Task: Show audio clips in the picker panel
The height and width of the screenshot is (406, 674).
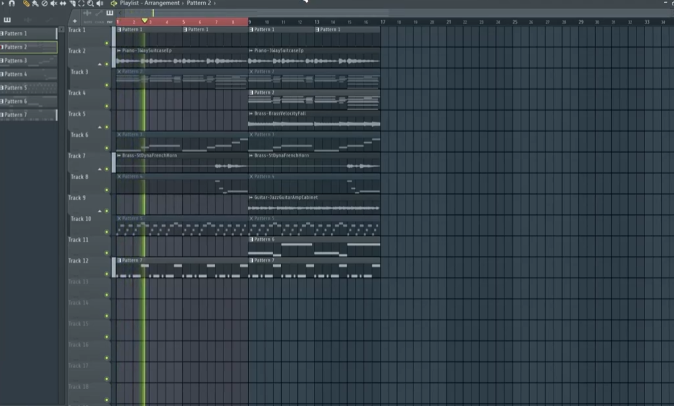Action: [x=28, y=20]
